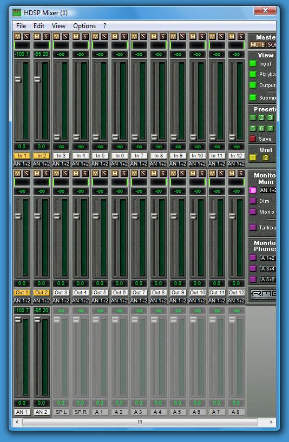Load preset 1

[x=253, y=117]
